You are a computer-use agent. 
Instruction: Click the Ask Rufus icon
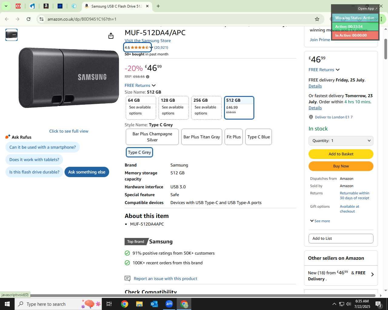8,137
